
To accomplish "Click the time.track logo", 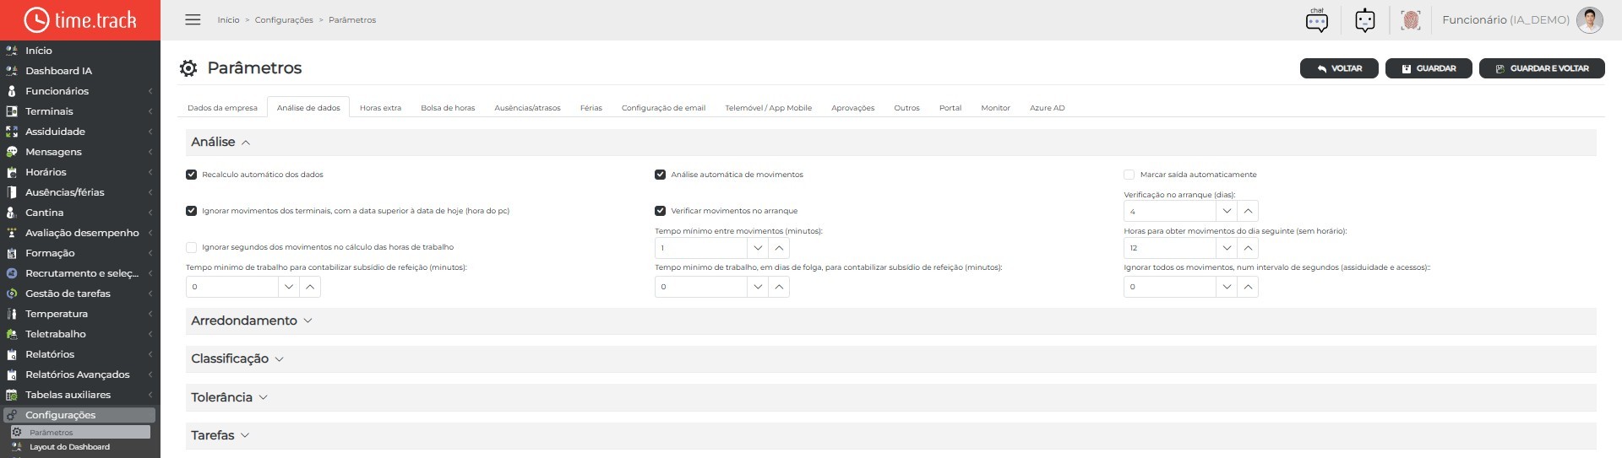I will (80, 20).
